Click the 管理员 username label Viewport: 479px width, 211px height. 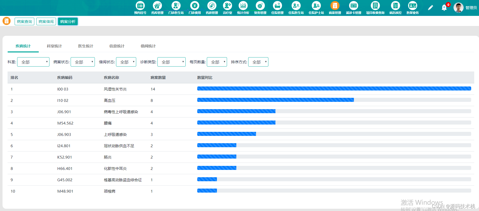point(471,8)
